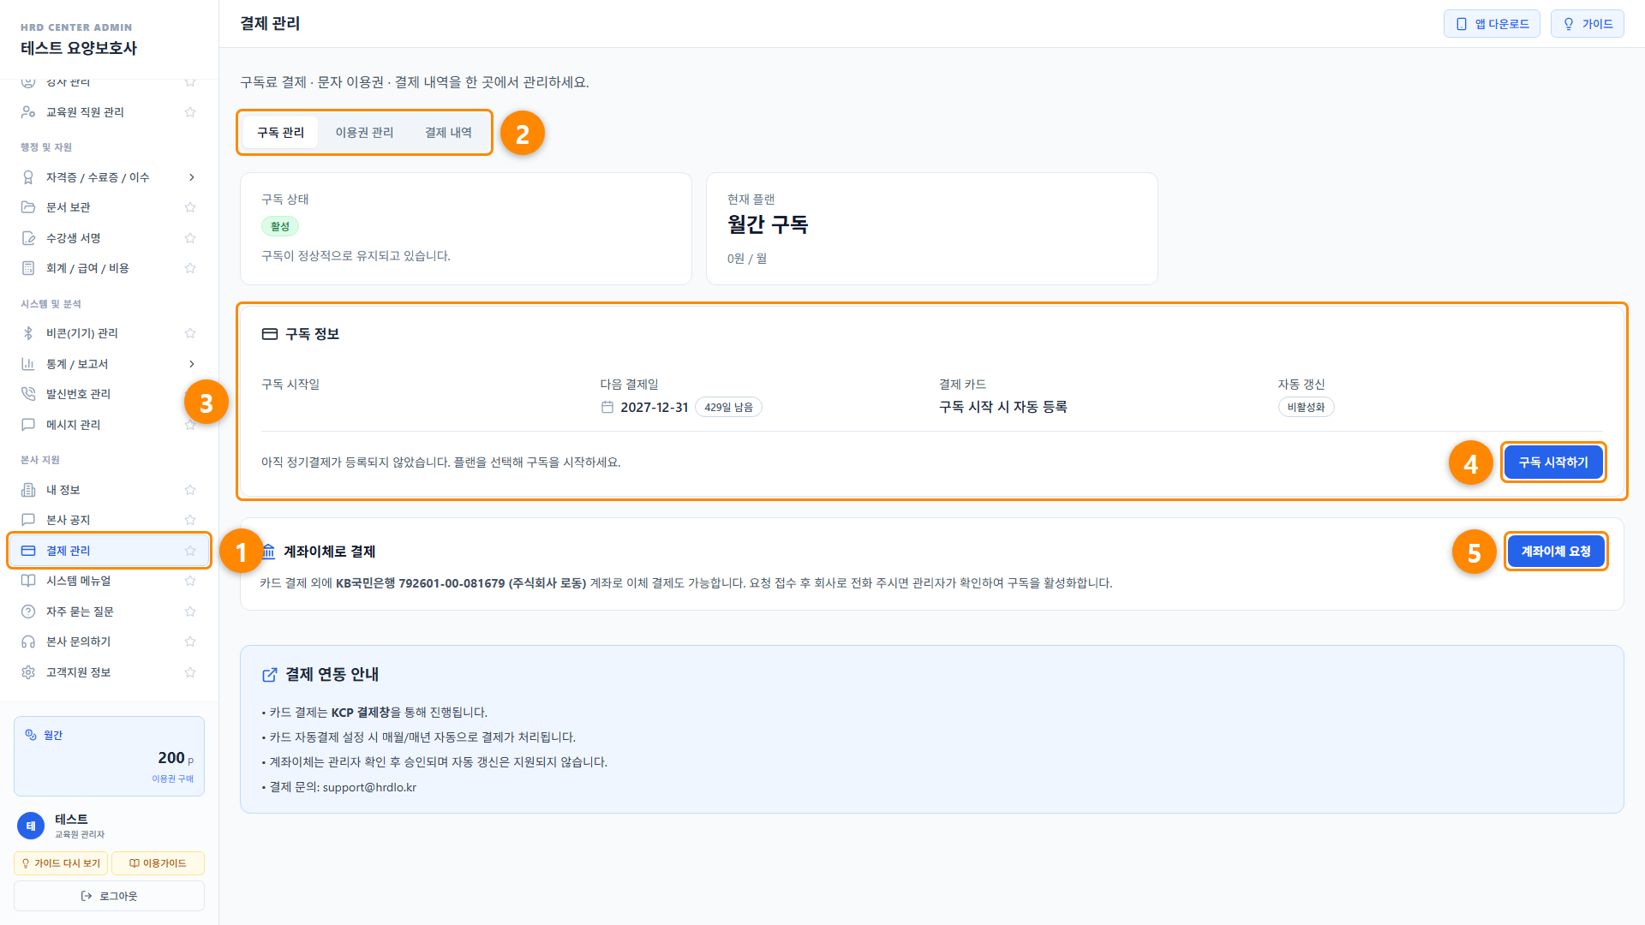
Task: Click the 자격증 / 수료증 / 이수 award icon
Action: coord(28,177)
